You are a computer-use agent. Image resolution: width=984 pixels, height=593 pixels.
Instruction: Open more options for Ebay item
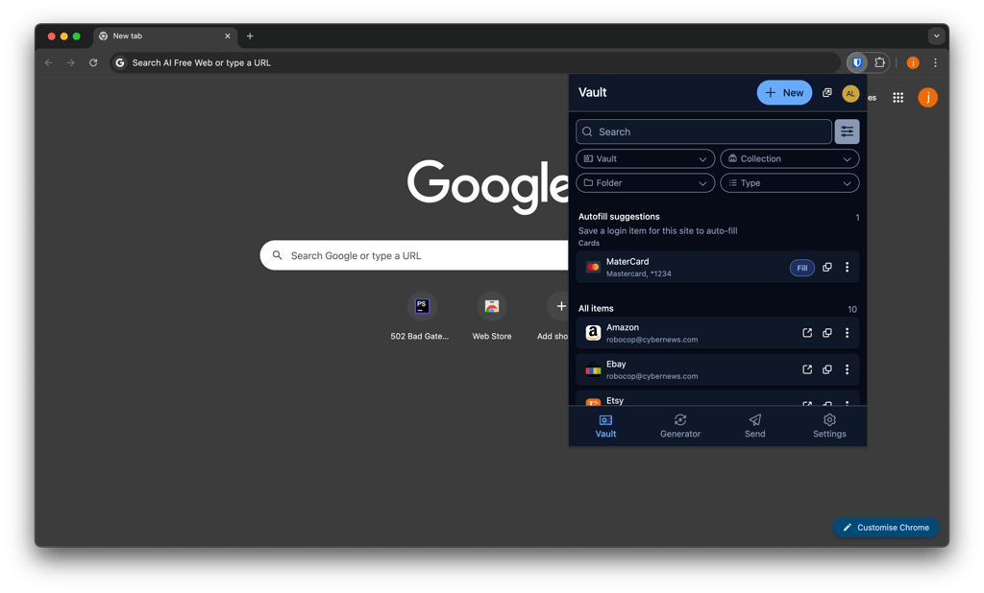pyautogui.click(x=847, y=369)
